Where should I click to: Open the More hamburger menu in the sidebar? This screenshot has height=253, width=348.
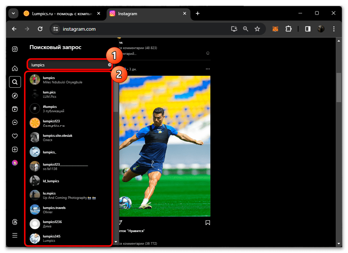pyautogui.click(x=15, y=235)
